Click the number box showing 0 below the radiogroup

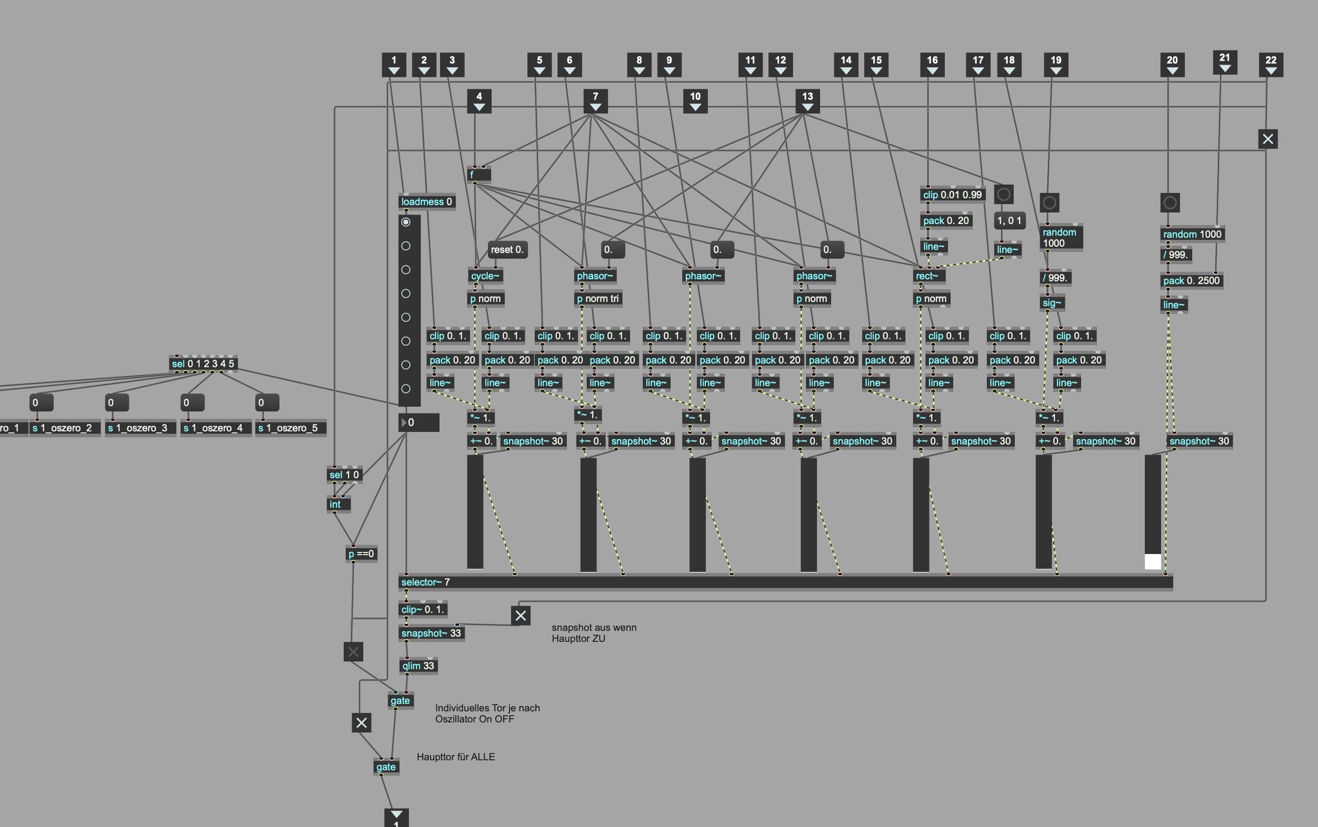[419, 422]
